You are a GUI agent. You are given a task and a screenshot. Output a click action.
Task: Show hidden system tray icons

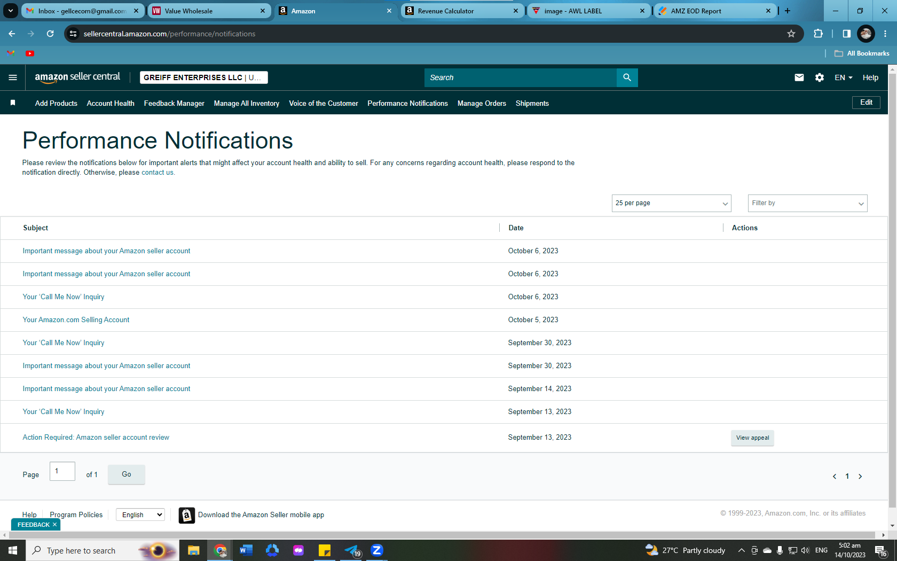pos(741,550)
